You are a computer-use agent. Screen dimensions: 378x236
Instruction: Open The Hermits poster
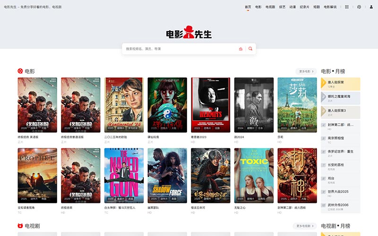tap(210, 105)
